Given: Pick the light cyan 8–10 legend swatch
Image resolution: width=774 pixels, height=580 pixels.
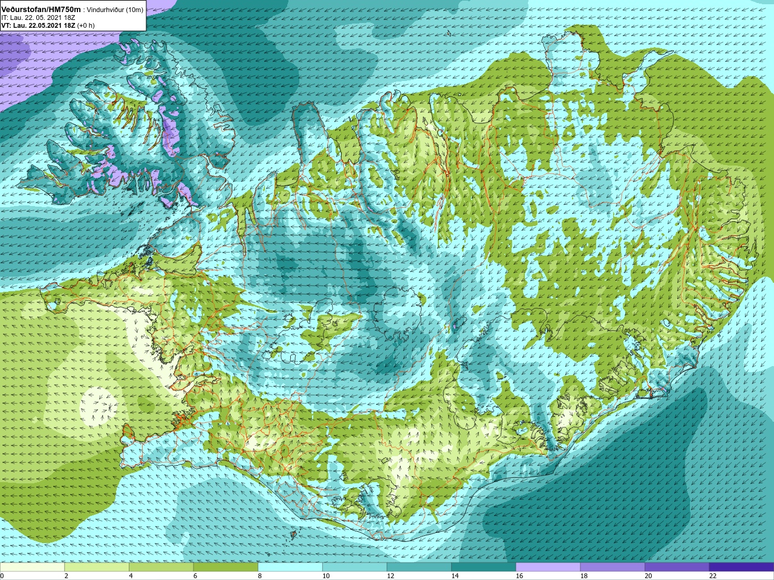Looking at the screenshot, I should [290, 567].
